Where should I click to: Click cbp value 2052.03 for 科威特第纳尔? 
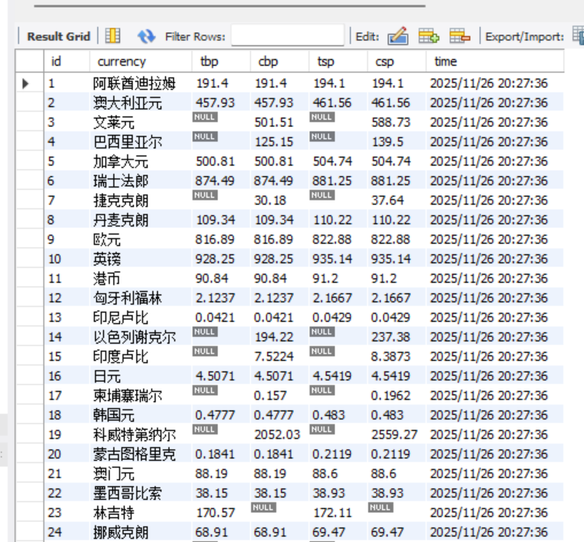[x=279, y=435]
